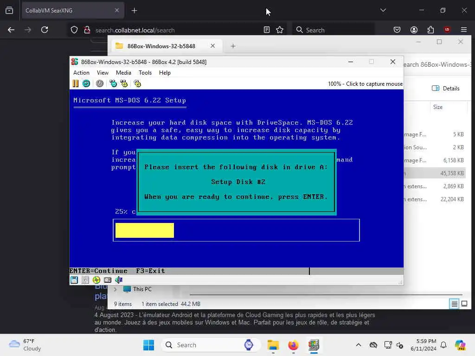Open the Windows Start menu
Image resolution: width=475 pixels, height=356 pixels.
(x=148, y=345)
